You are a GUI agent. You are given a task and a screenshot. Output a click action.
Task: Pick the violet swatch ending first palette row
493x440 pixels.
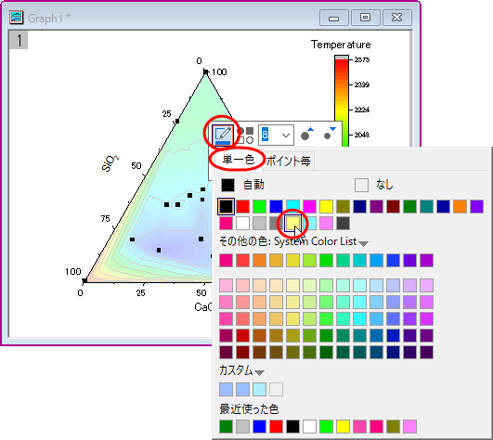pos(476,206)
